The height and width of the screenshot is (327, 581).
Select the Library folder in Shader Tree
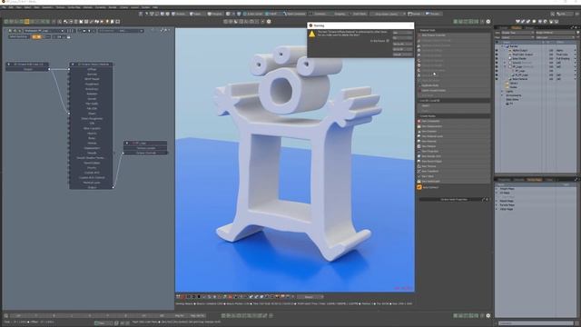[x=514, y=83]
